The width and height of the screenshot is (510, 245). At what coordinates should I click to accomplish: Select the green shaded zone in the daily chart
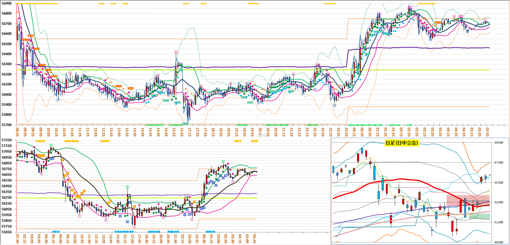tap(479, 216)
